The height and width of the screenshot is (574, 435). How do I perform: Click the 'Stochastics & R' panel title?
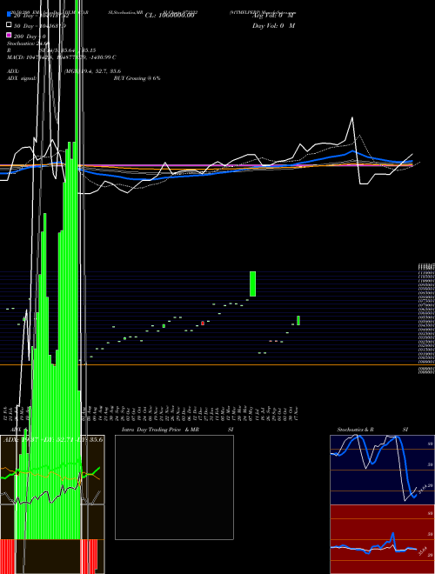[356, 430]
